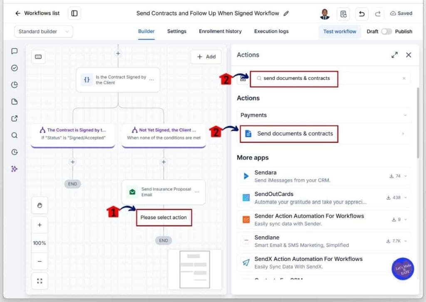Screen dimensions: 426x302
Task: Open chevron on Send documents & contracts row
Action: click(x=403, y=134)
